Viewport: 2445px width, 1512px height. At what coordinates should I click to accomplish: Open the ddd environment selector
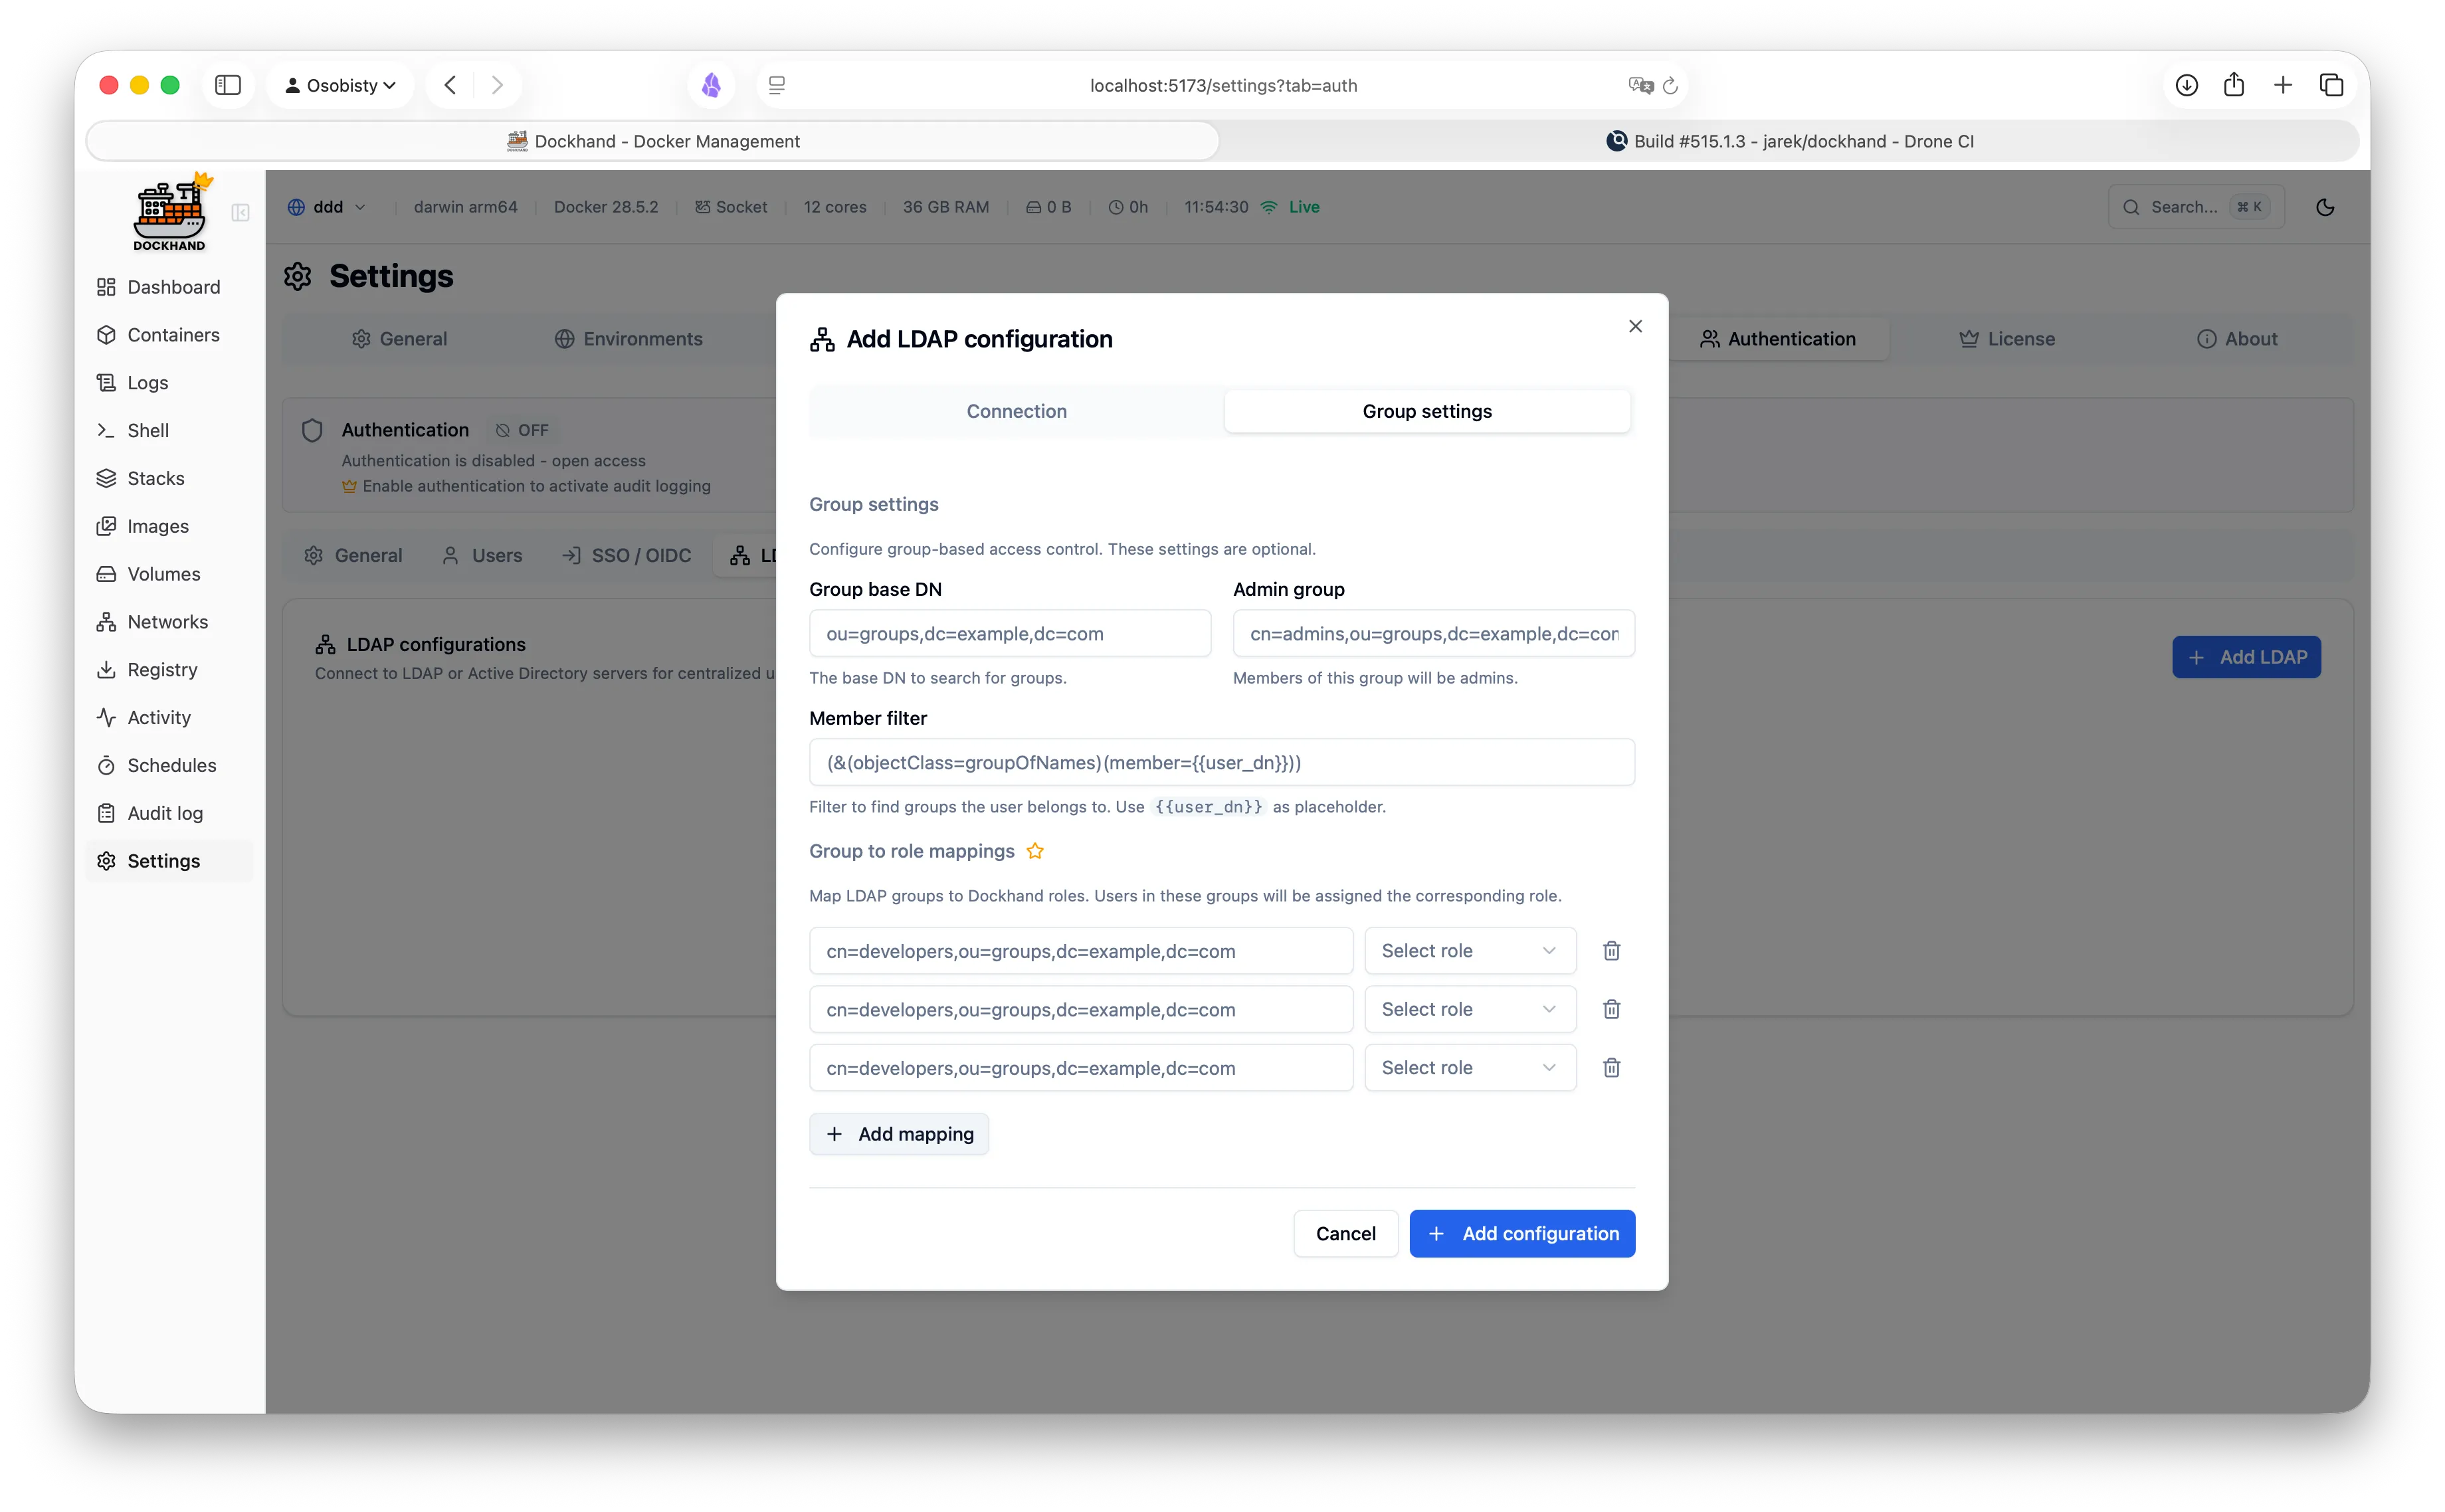[326, 206]
